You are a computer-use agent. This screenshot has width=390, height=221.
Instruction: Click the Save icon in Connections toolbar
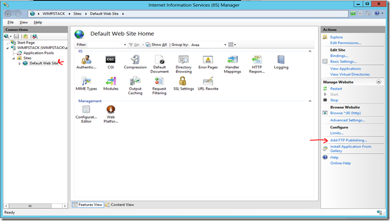pyautogui.click(x=16, y=36)
